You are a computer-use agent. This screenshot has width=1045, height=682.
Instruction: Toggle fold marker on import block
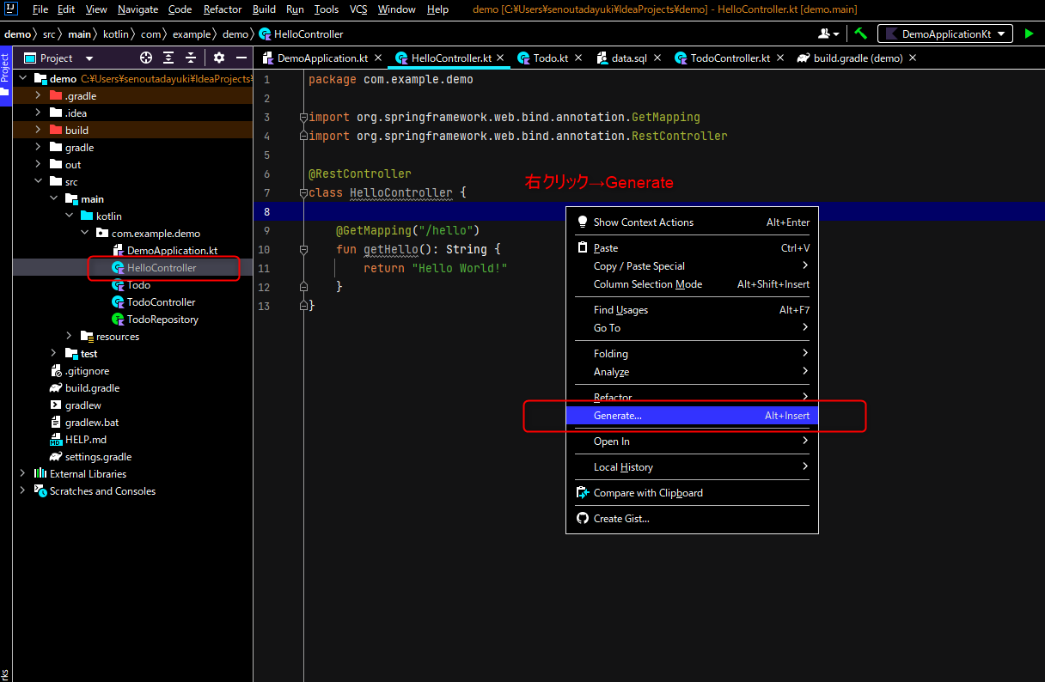click(302, 117)
